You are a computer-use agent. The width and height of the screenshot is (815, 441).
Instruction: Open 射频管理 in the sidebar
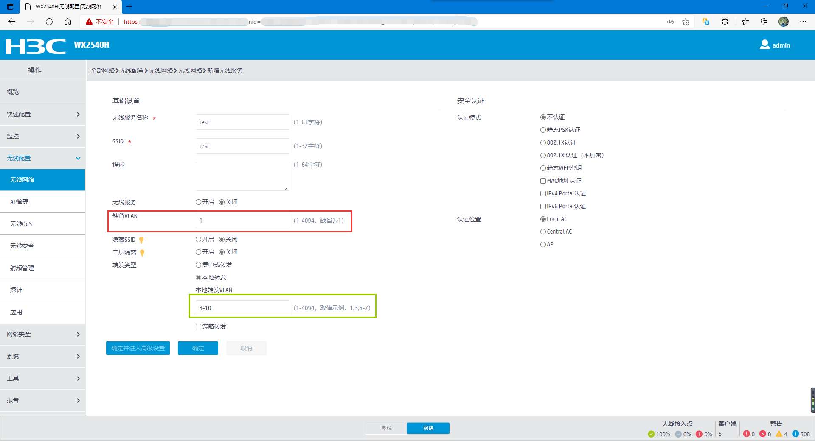tap(42, 268)
